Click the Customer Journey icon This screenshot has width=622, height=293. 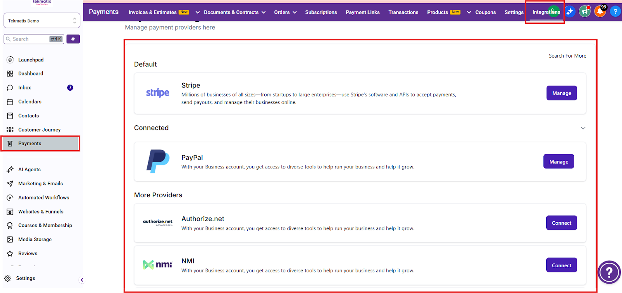pyautogui.click(x=10, y=130)
